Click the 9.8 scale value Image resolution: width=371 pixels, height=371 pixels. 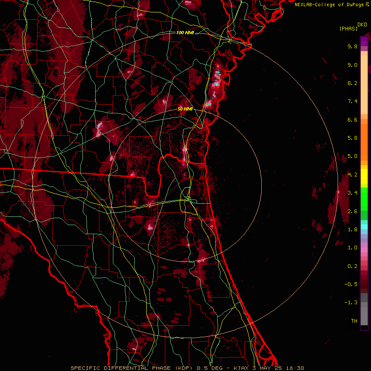click(352, 46)
